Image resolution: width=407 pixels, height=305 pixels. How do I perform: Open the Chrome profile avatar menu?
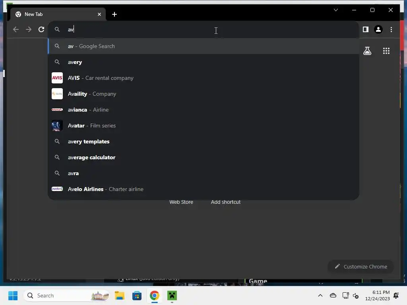[378, 29]
